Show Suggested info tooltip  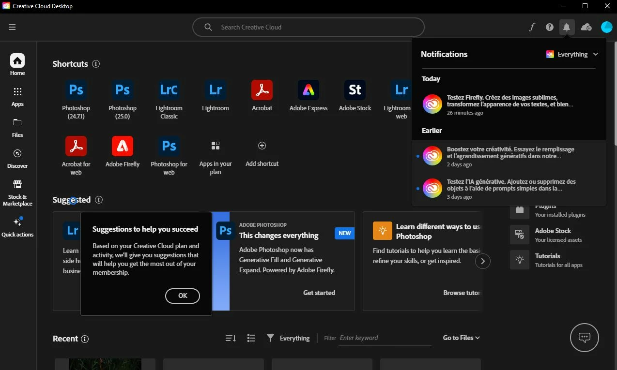[99, 200]
